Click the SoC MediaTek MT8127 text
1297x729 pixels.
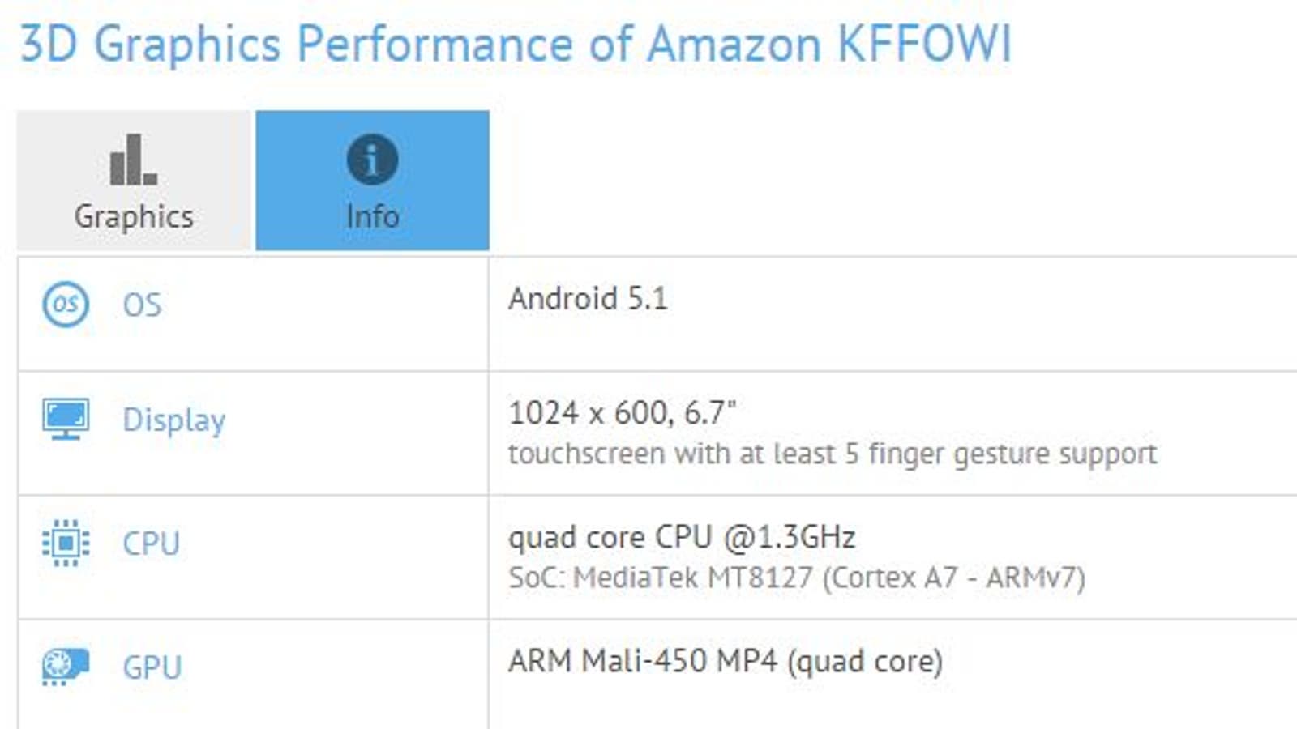[x=797, y=578]
